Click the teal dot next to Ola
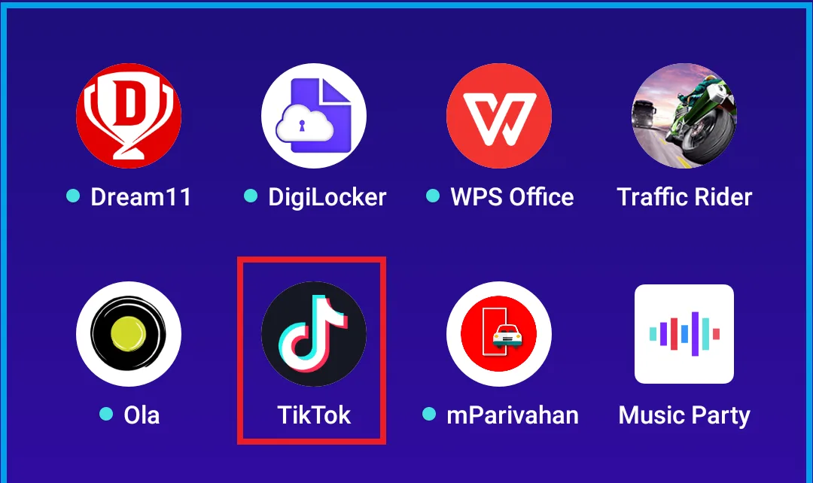The image size is (813, 483). point(106,414)
